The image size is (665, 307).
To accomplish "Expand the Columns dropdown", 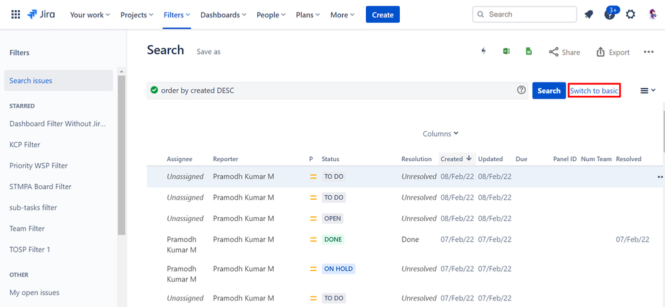I will click(440, 134).
